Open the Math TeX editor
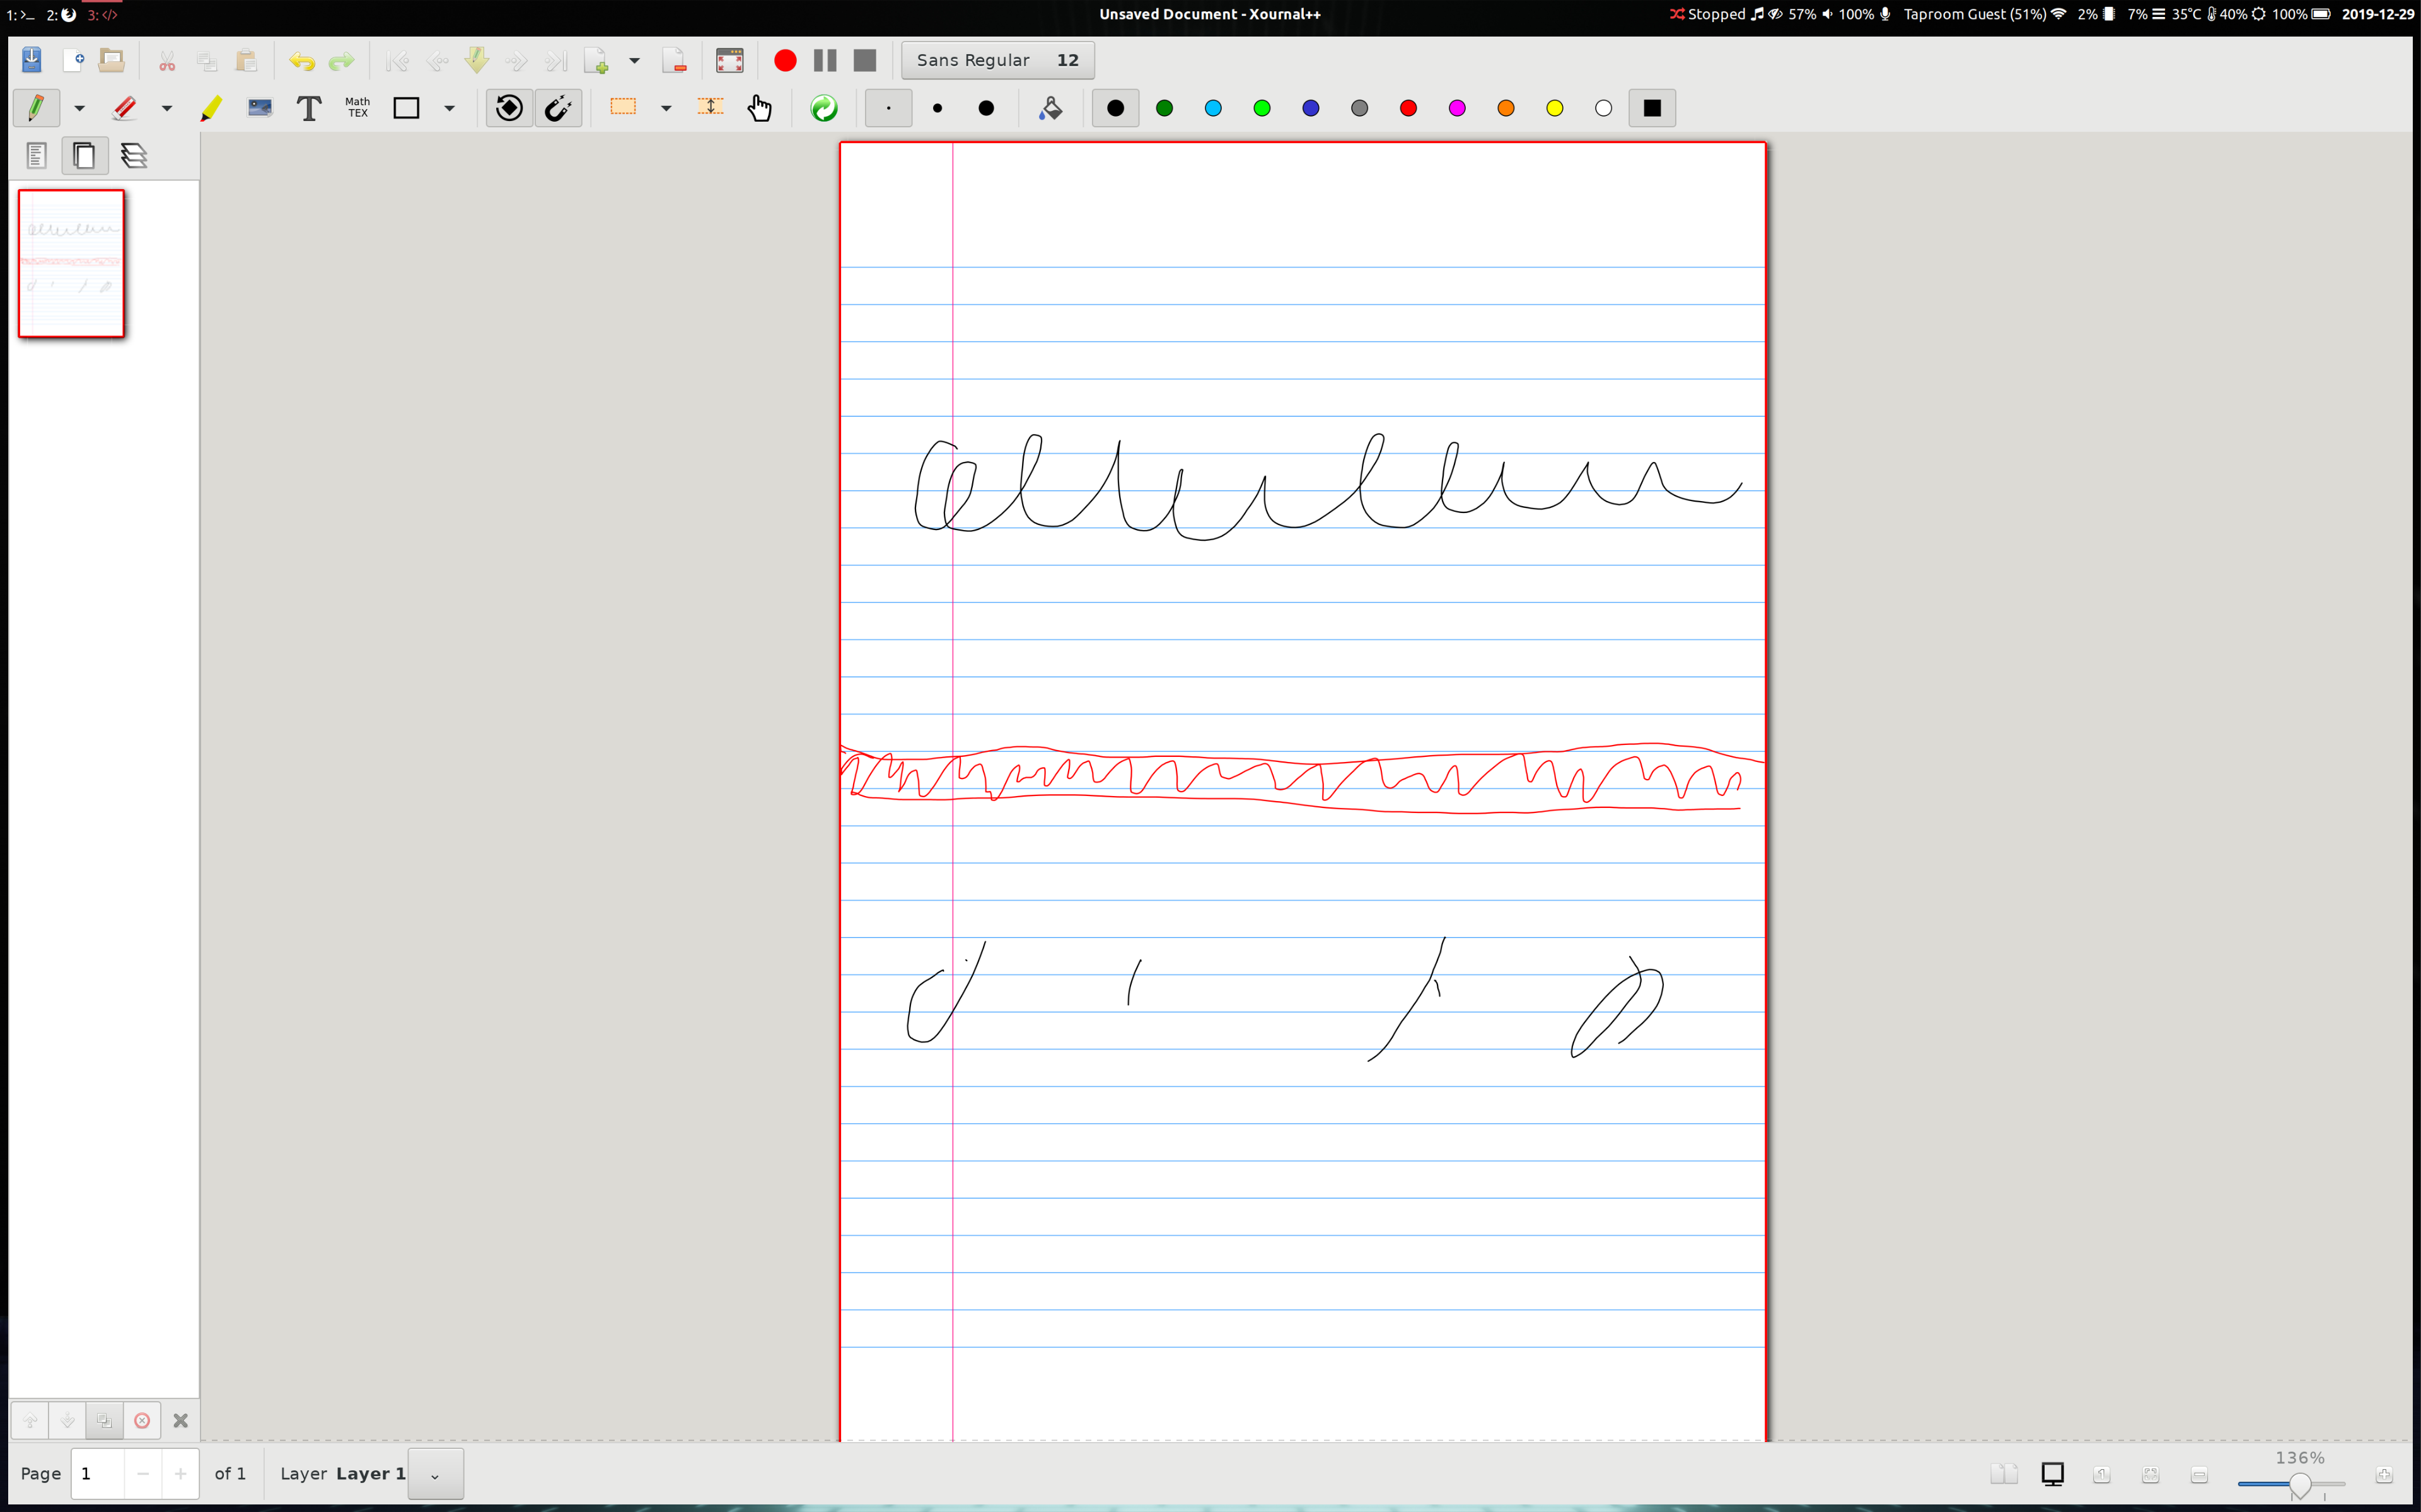 (356, 108)
